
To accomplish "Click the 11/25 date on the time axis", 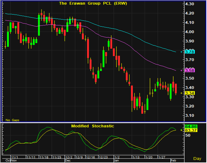I will tap(57, 157).
